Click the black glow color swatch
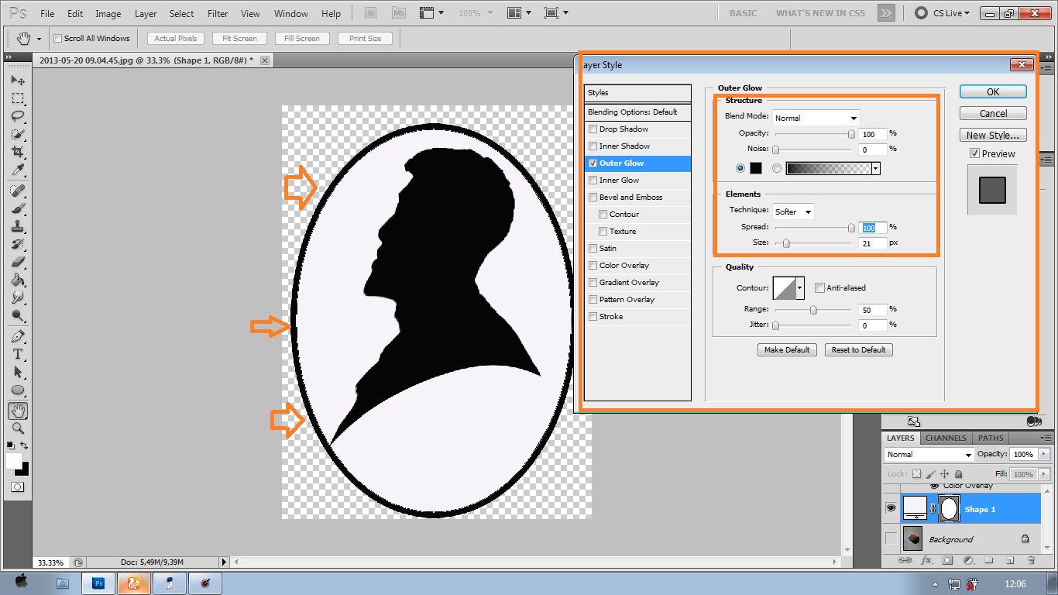Viewport: 1058px width, 595px height. click(756, 168)
